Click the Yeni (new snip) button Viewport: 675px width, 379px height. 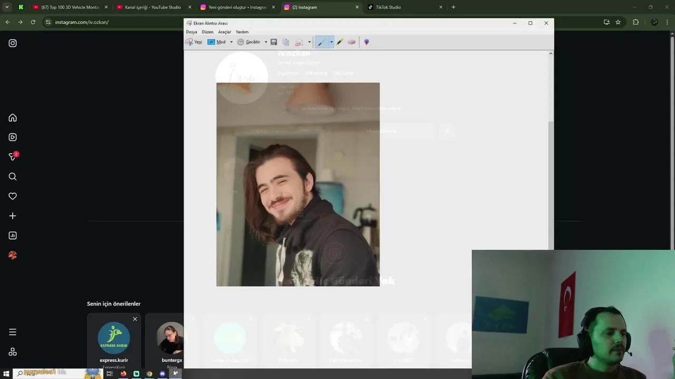pyautogui.click(x=194, y=42)
